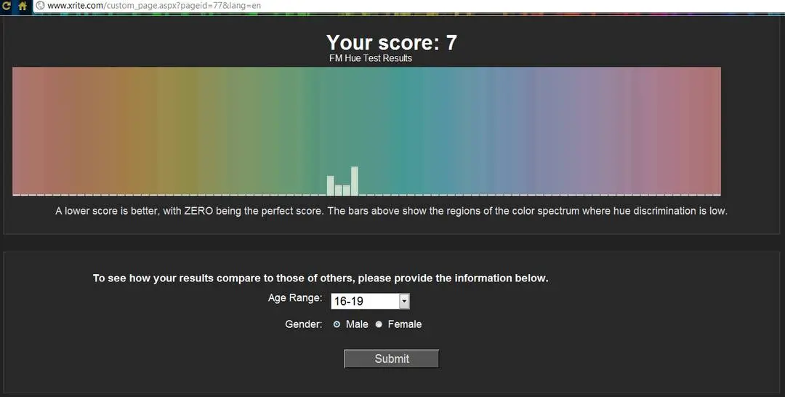Select the Male gender radio button
Image resolution: width=785 pixels, height=397 pixels.
[337, 324]
